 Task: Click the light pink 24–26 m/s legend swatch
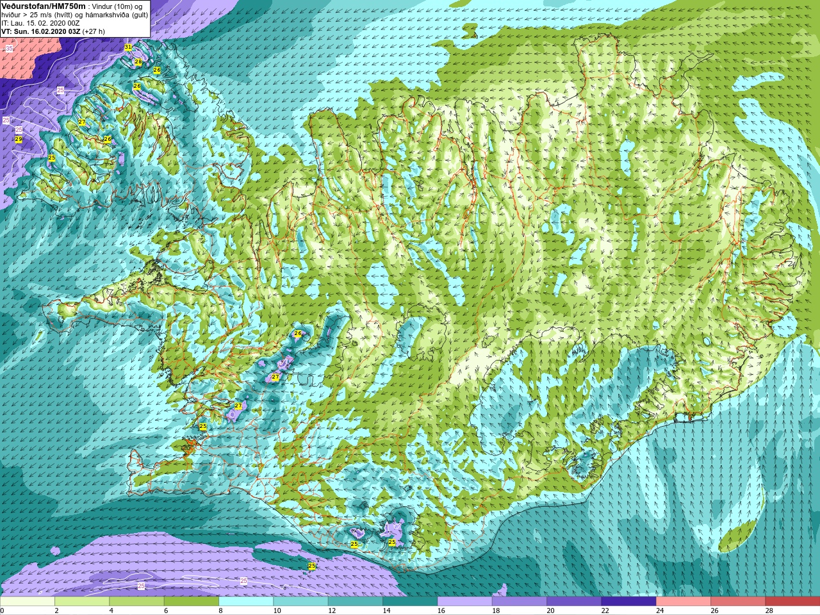(683, 602)
